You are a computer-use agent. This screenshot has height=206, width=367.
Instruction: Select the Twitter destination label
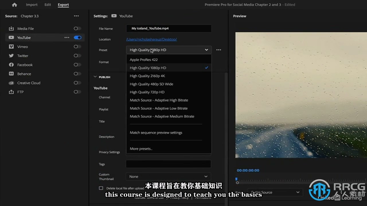[23, 56]
